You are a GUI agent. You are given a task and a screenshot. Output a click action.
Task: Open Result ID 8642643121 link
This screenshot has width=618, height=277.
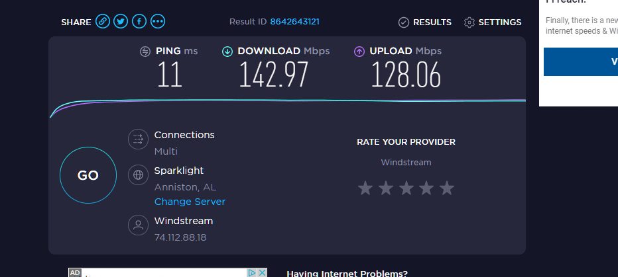[x=294, y=22]
